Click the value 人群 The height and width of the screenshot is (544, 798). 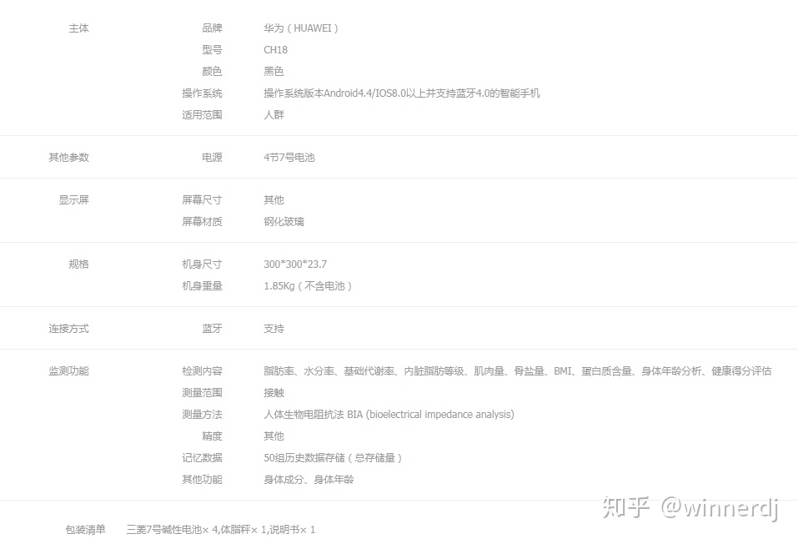click(274, 115)
